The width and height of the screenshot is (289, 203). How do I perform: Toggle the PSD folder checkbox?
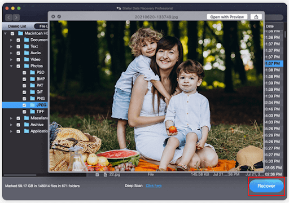24,73
